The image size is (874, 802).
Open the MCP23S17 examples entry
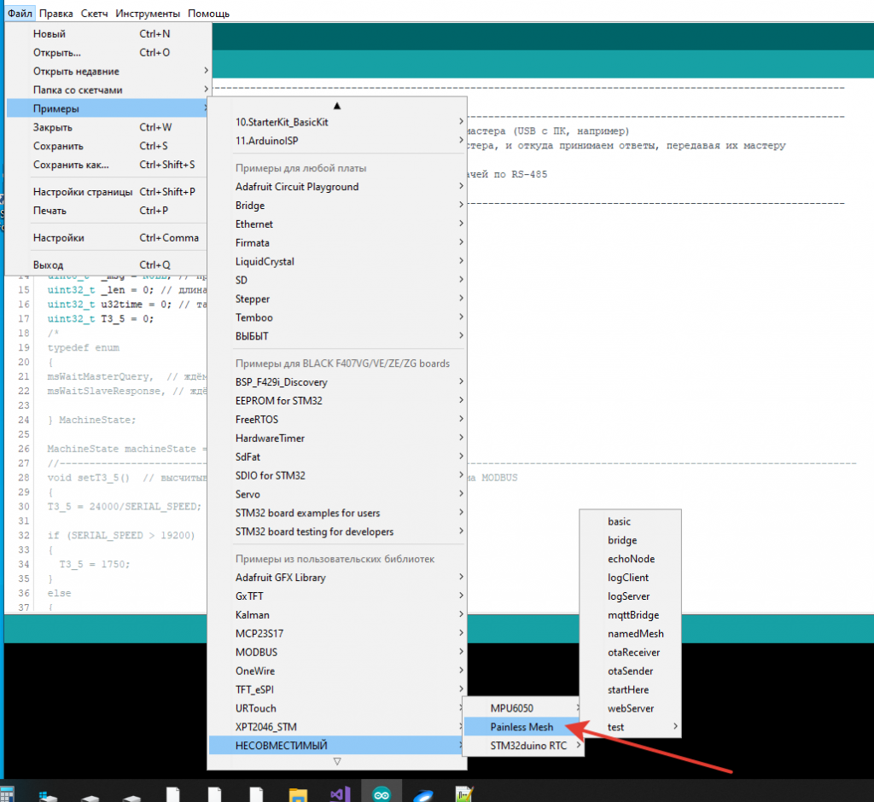(x=336, y=634)
